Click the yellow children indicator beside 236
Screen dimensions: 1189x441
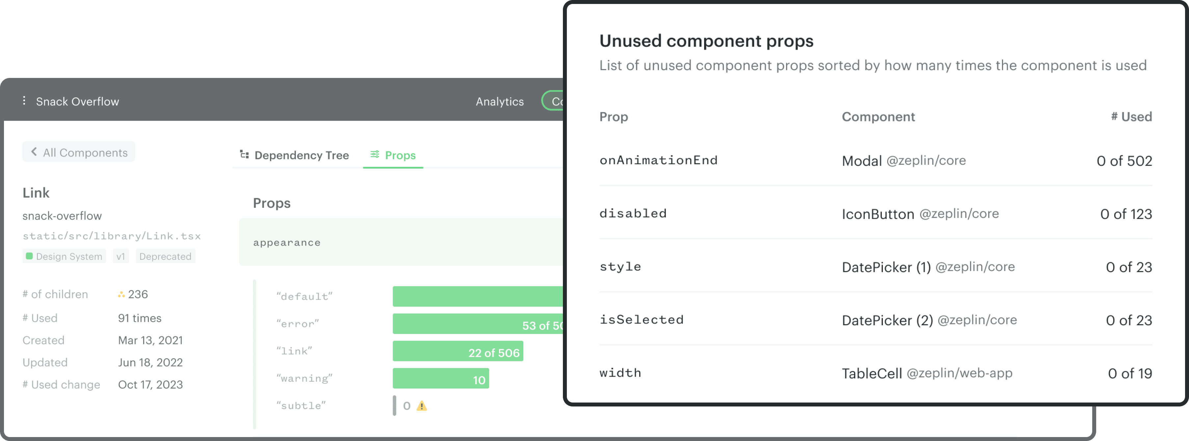[121, 294]
